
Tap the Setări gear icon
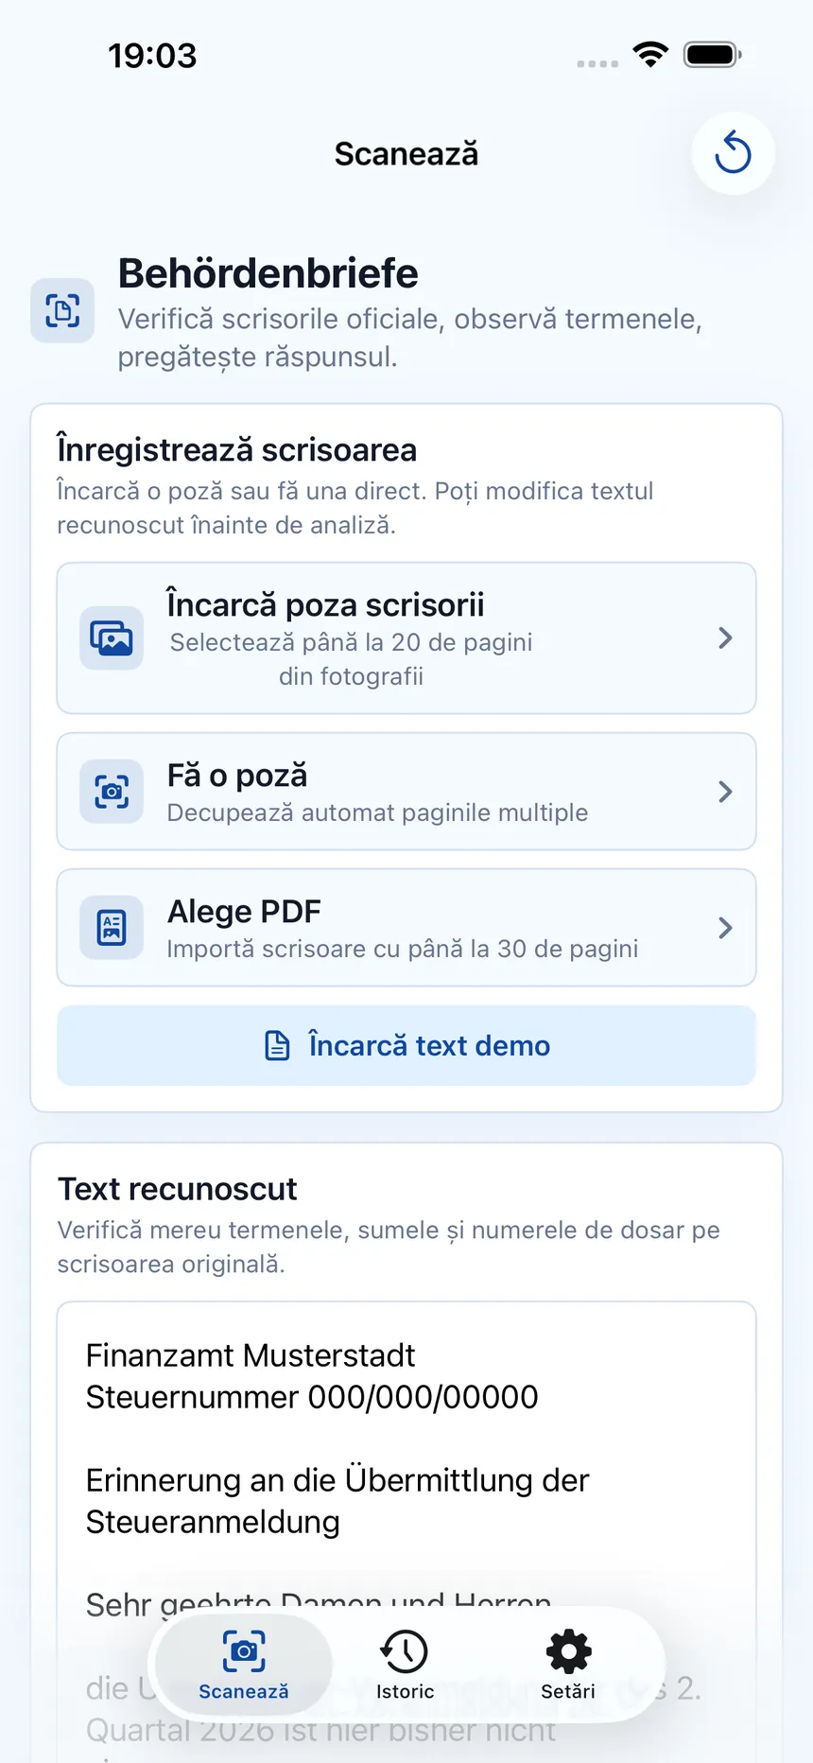[568, 1651]
